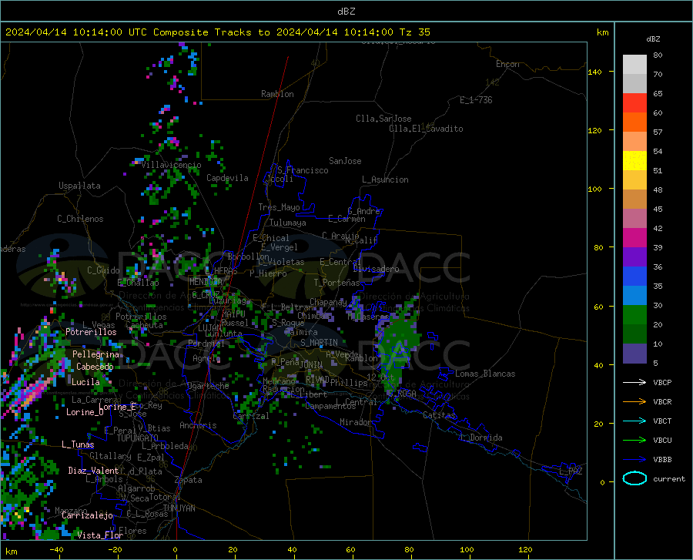Click the 140 km tick on right axis
The image size is (693, 560).
point(594,72)
